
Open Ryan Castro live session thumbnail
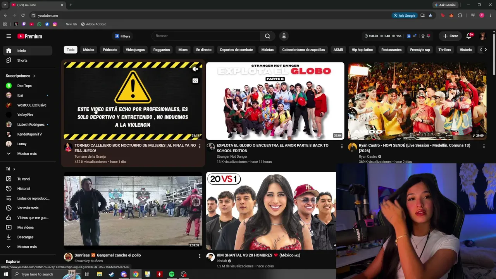(x=417, y=101)
